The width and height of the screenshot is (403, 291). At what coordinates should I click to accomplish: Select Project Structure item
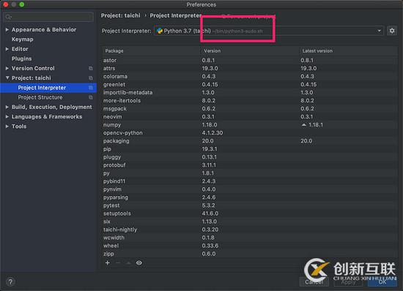coord(40,97)
